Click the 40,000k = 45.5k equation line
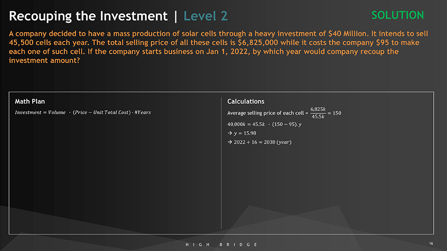 coord(264,124)
